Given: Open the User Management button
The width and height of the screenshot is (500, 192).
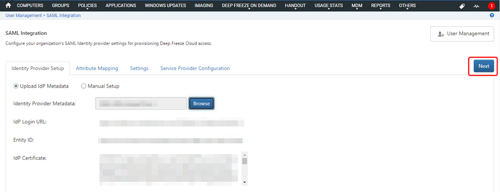Looking at the screenshot, I should click(463, 34).
